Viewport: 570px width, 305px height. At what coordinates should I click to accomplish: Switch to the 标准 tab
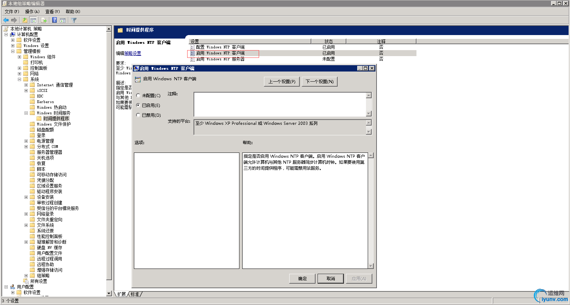tap(135, 294)
